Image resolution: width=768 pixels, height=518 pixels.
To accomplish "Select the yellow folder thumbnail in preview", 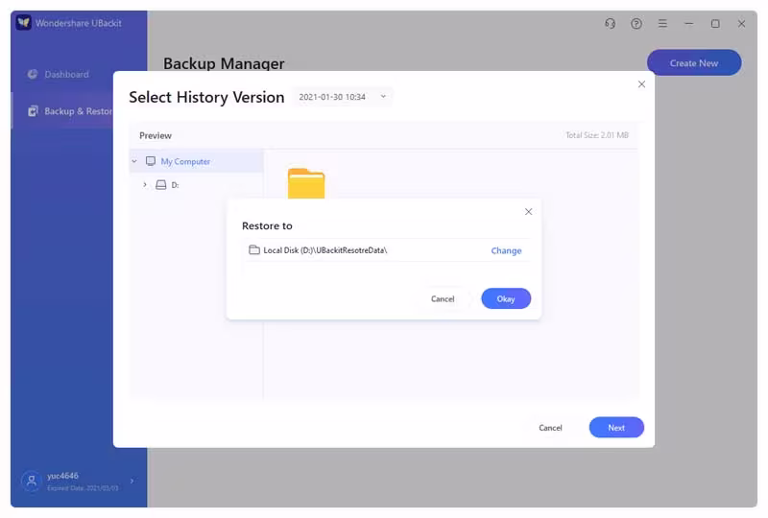I will pyautogui.click(x=306, y=182).
